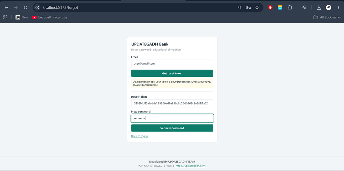Click the UPDATEGADH Bank heading

pyautogui.click(x=150, y=44)
